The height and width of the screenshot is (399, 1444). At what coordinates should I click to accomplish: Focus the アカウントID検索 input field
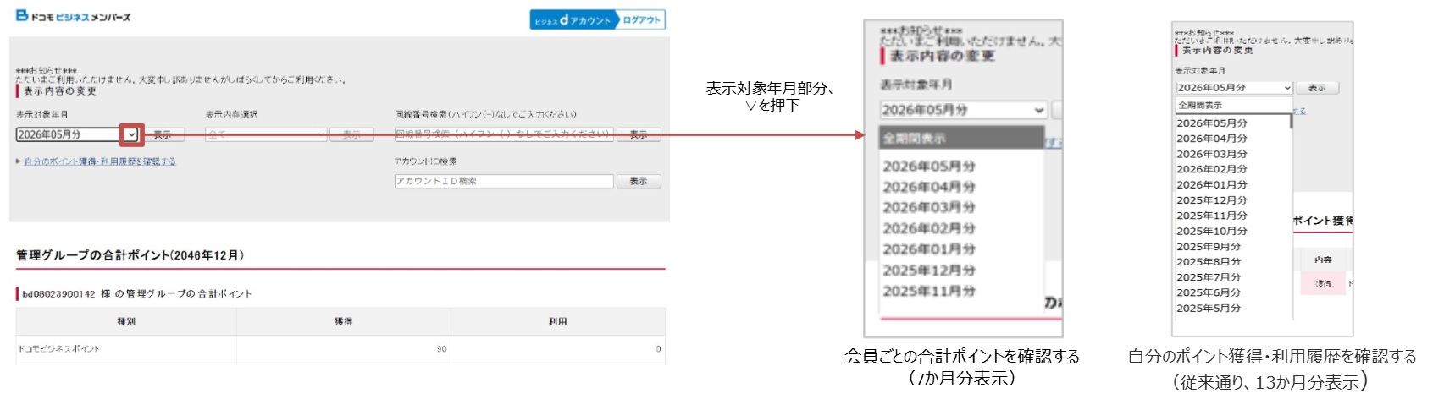tap(504, 181)
